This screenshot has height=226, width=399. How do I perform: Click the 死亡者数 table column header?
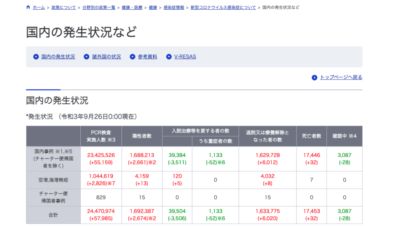coord(311,136)
